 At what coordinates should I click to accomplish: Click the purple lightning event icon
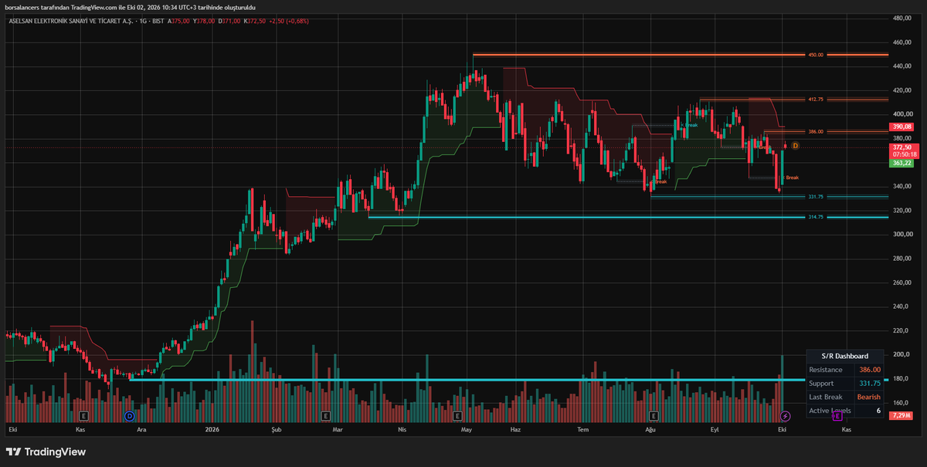coord(786,415)
